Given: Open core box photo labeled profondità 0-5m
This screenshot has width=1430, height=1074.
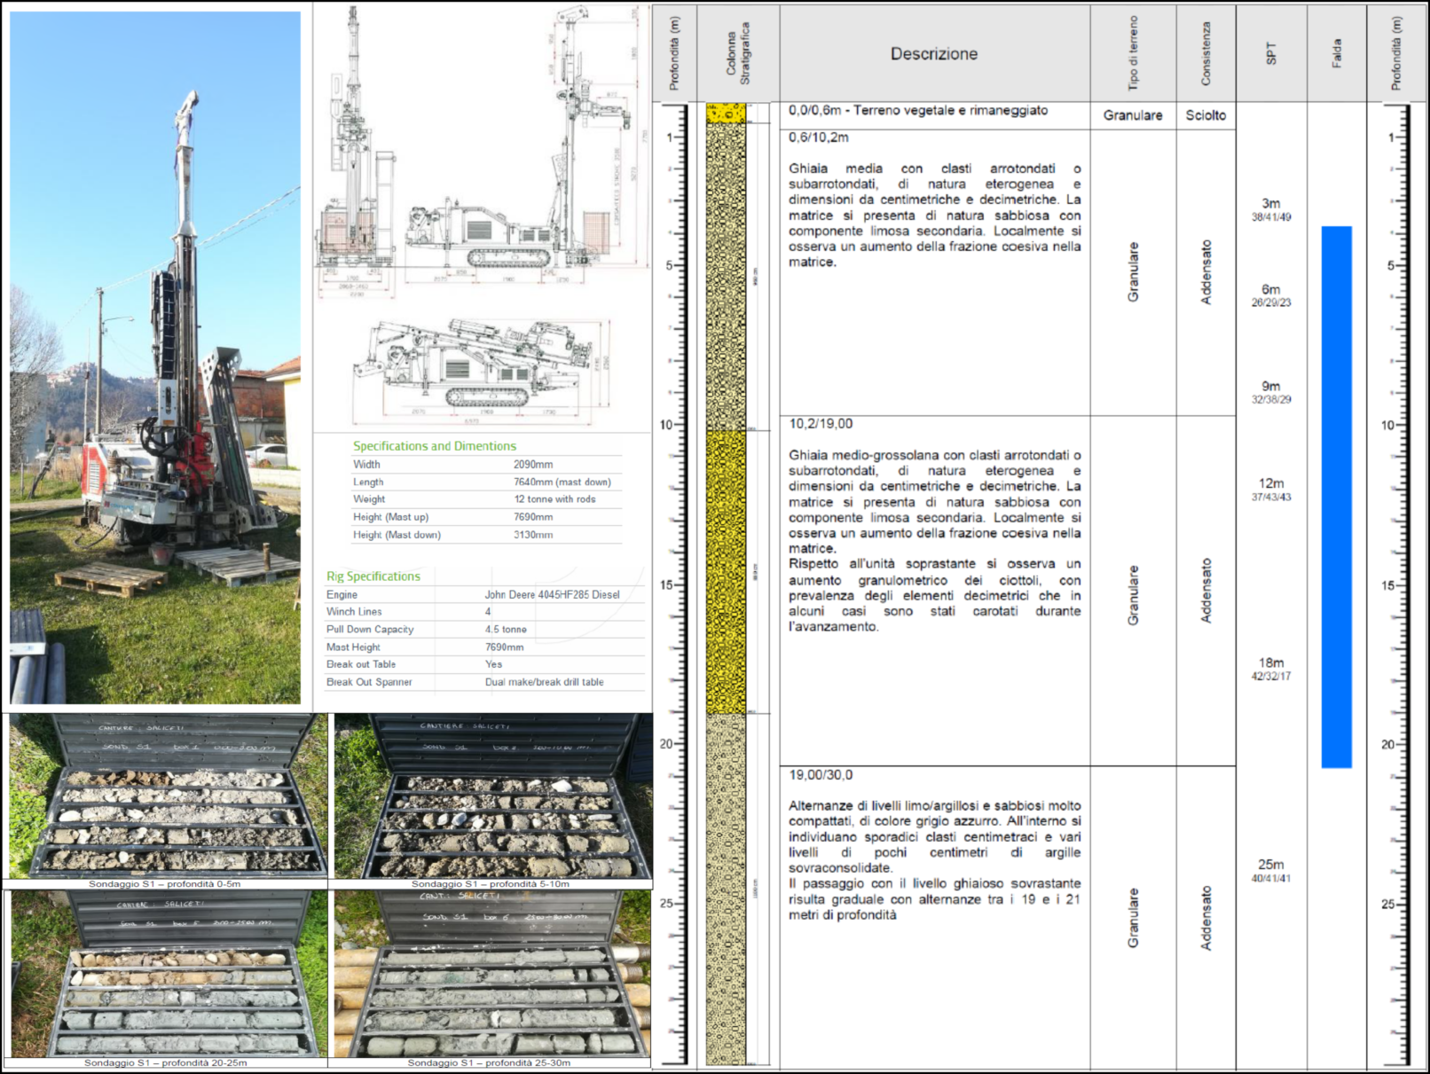Looking at the screenshot, I should click(x=168, y=796).
